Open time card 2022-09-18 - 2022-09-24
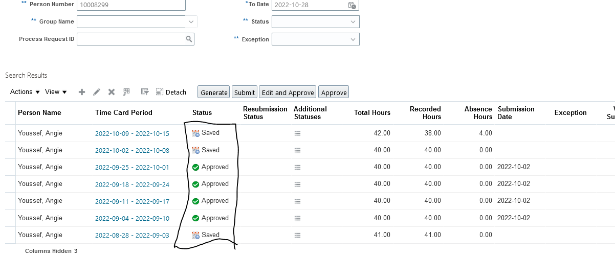Screen dimensions: 615x256 point(132,184)
